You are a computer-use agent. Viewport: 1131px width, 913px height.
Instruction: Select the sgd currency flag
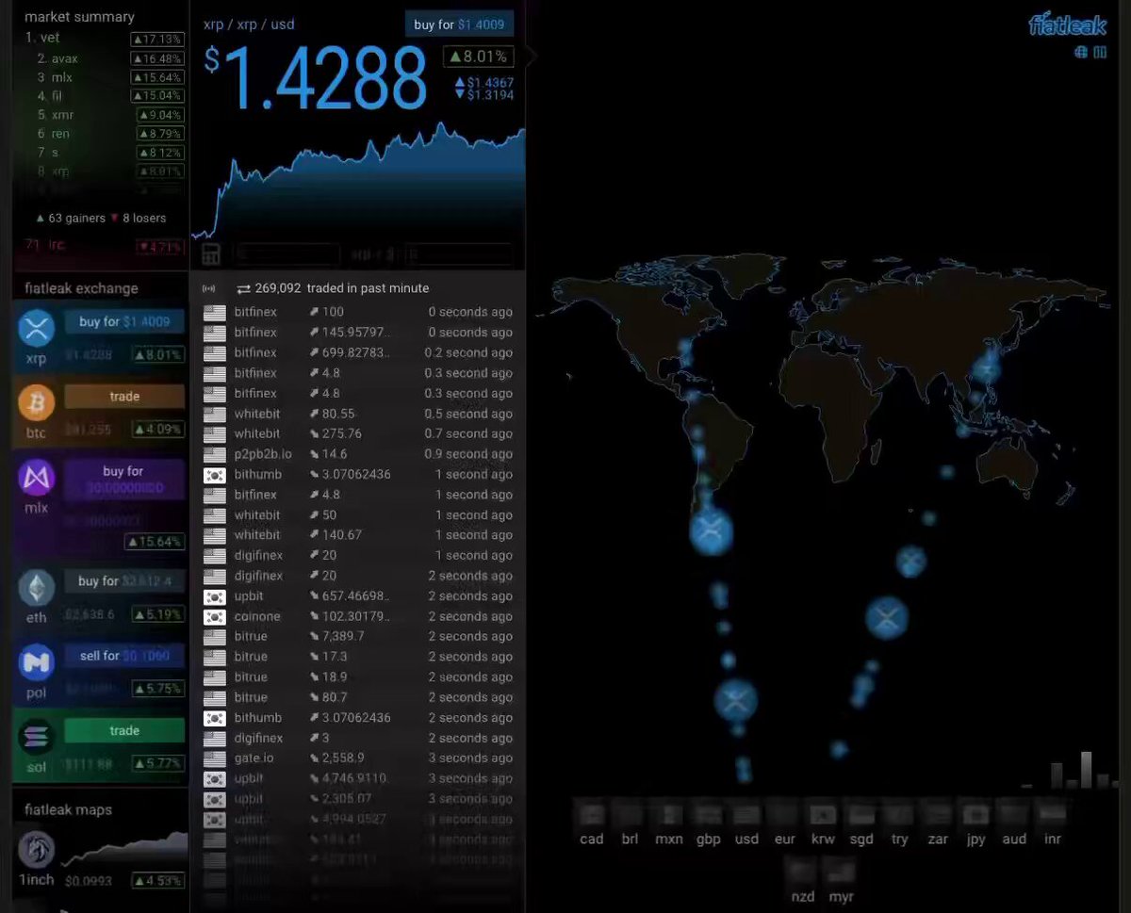(861, 815)
